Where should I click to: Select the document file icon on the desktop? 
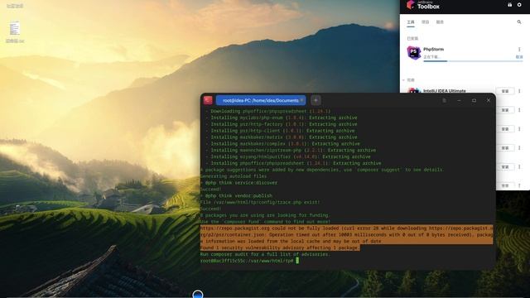[15, 28]
